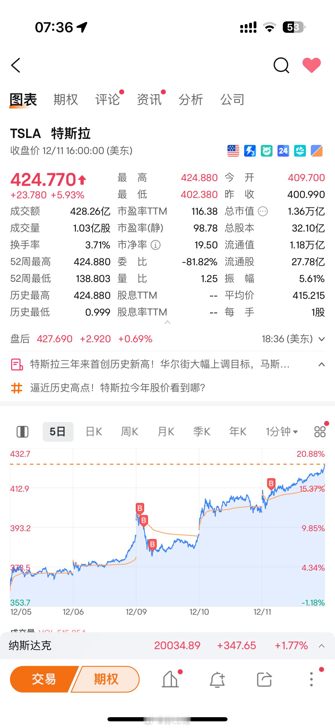Select the 季K chart period
Viewport: 335px width, 728px height.
(x=202, y=432)
